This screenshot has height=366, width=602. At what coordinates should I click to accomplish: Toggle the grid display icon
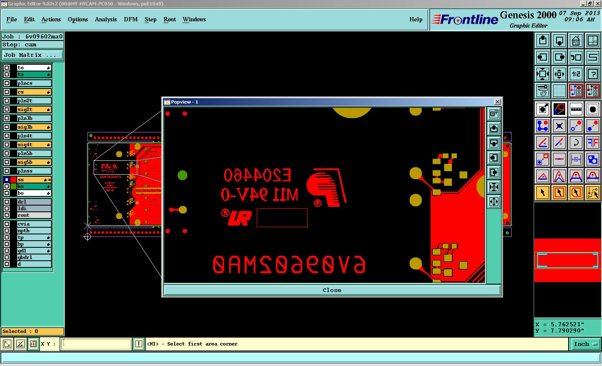[559, 91]
